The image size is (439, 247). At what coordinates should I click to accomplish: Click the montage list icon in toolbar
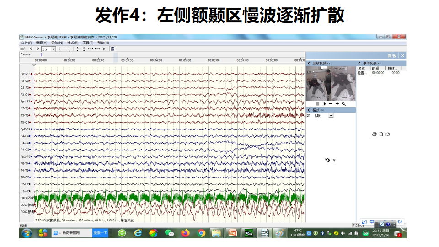[x=112, y=49]
